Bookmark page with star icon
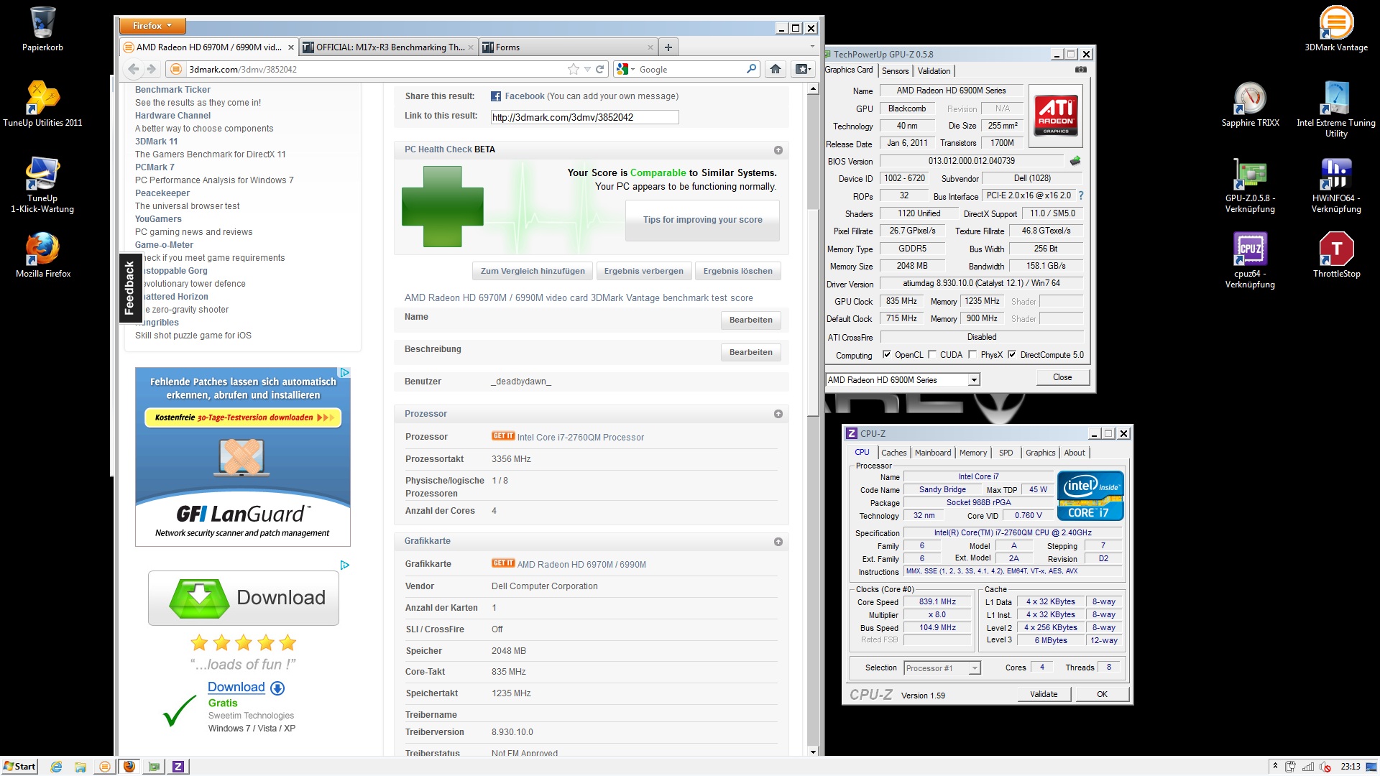The height and width of the screenshot is (776, 1380). pos(573,69)
